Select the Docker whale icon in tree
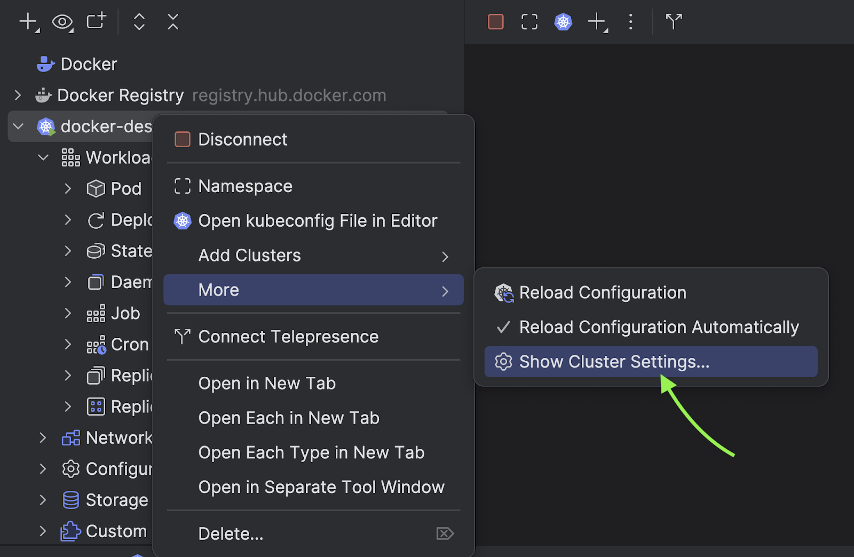The image size is (854, 557). click(x=46, y=64)
